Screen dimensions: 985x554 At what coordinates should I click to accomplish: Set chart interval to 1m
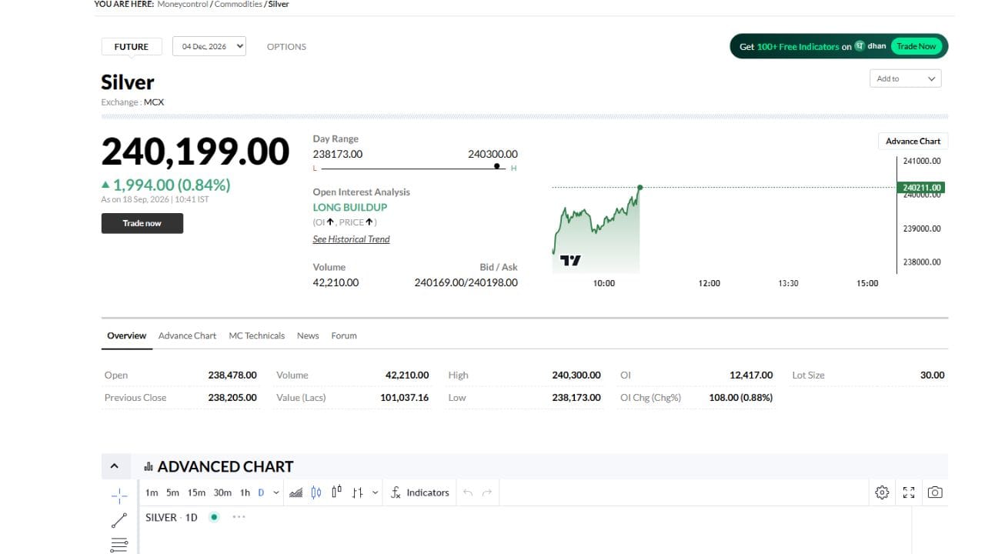coord(152,492)
